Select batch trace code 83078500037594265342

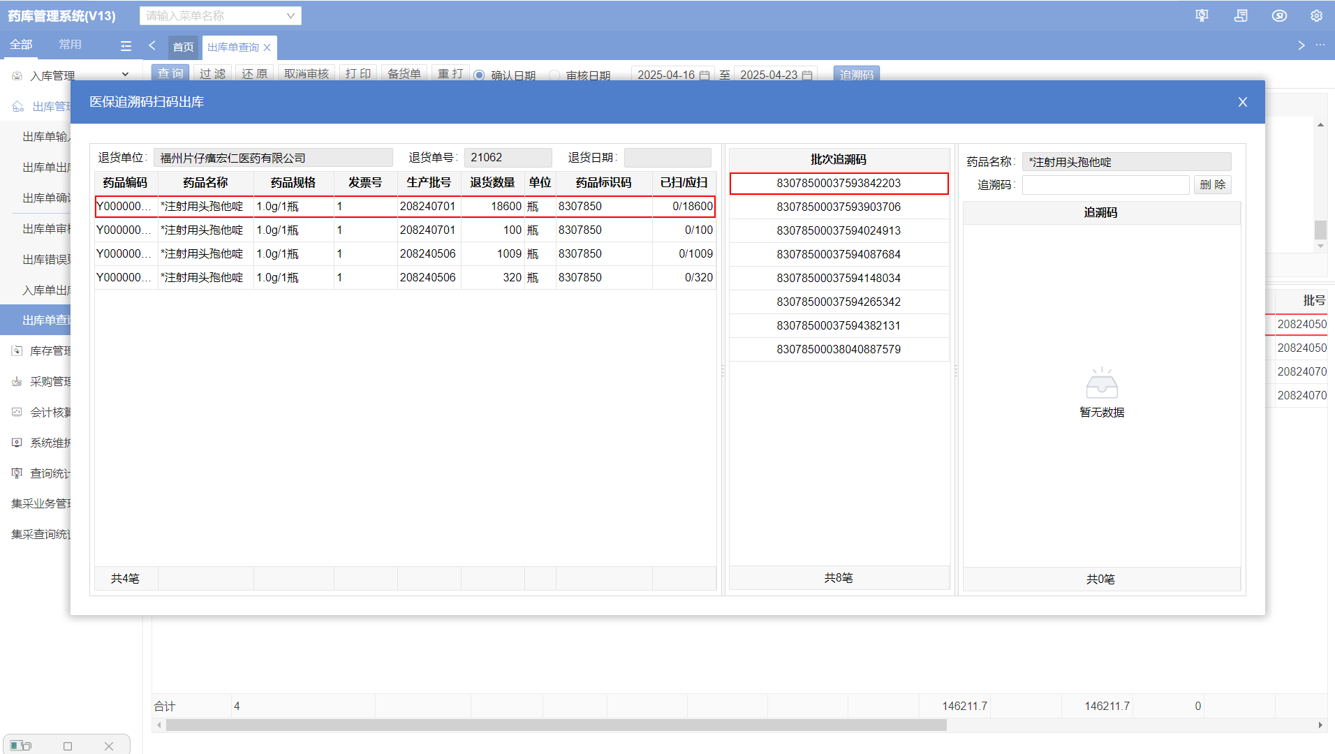click(x=839, y=302)
